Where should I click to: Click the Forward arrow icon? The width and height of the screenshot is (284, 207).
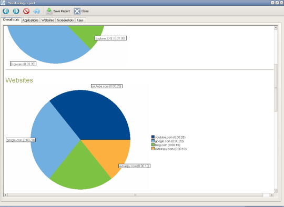[x=16, y=11]
